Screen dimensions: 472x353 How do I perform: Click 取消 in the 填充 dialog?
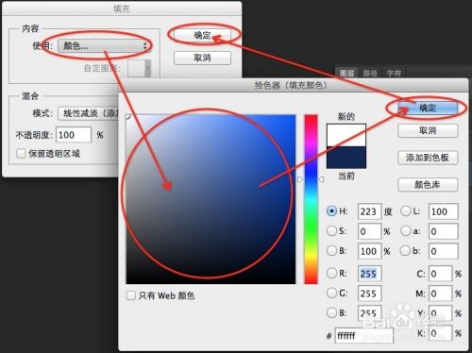coord(202,58)
